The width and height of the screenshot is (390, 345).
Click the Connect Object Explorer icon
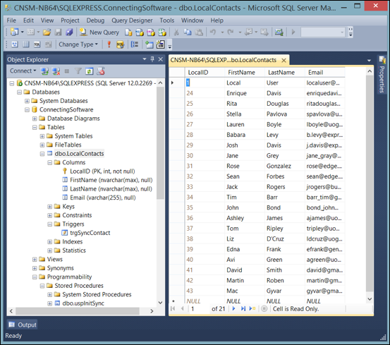click(44, 71)
